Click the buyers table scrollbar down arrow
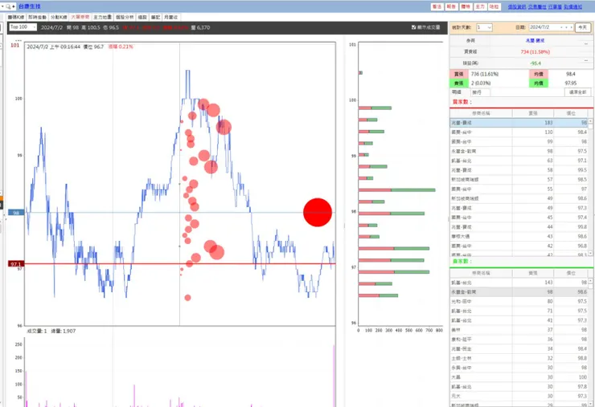 (x=590, y=253)
